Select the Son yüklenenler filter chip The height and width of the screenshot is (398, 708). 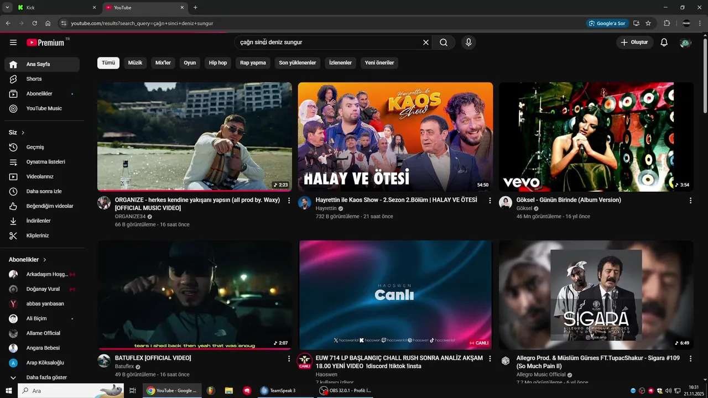(x=298, y=63)
